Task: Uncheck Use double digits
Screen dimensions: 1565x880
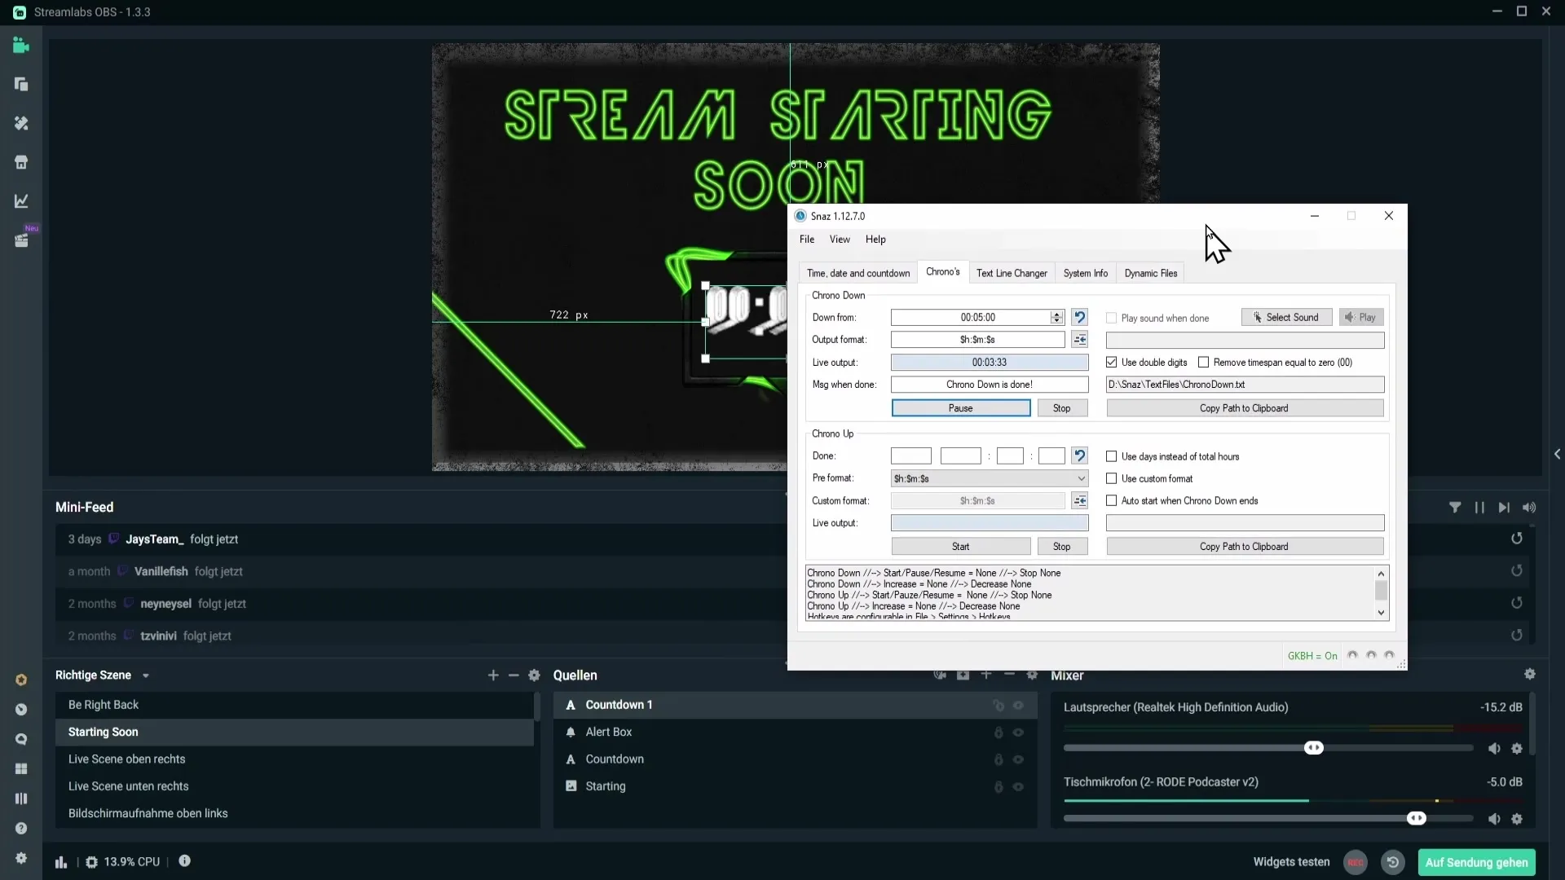Action: pyautogui.click(x=1111, y=363)
